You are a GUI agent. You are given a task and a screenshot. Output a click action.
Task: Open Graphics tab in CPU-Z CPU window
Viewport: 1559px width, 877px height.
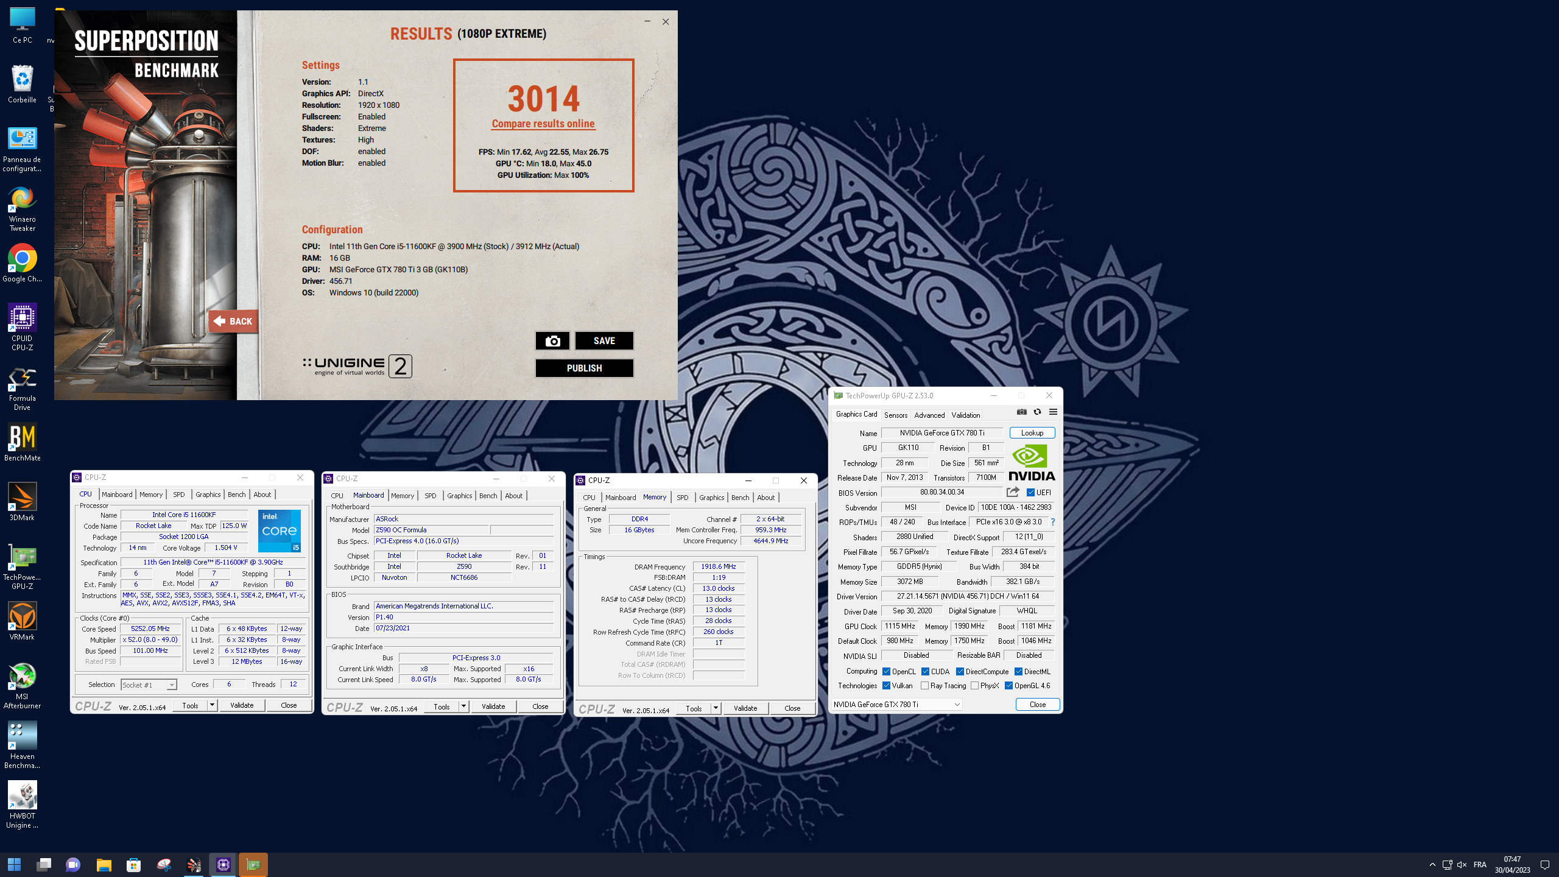(208, 495)
